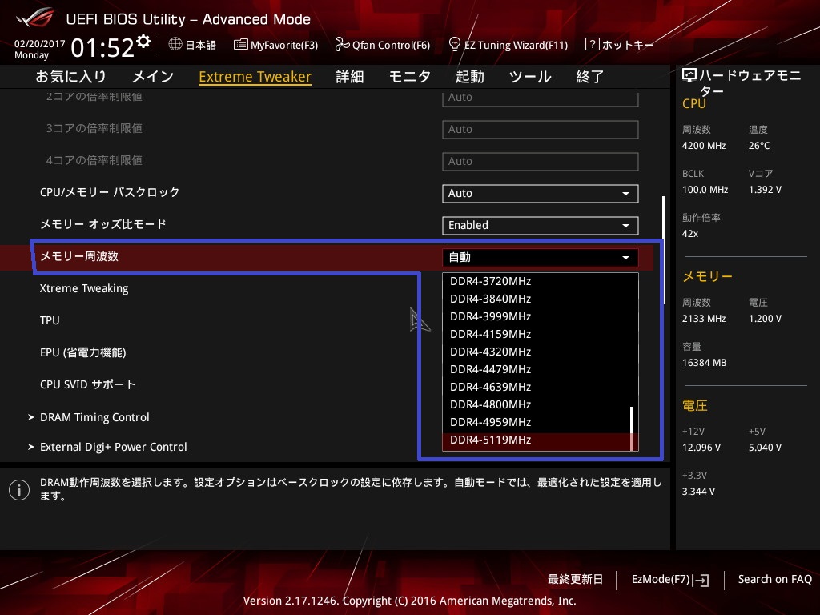
Task: Open settings gear next to the clock
Action: coord(143,42)
